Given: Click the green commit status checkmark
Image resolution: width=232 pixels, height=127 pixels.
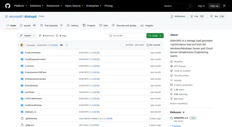Looking at the screenshot, I should click(67, 45).
